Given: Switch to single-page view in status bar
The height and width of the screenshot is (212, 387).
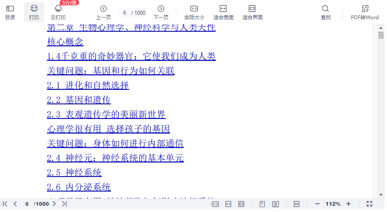Looking at the screenshot, I should [262, 204].
